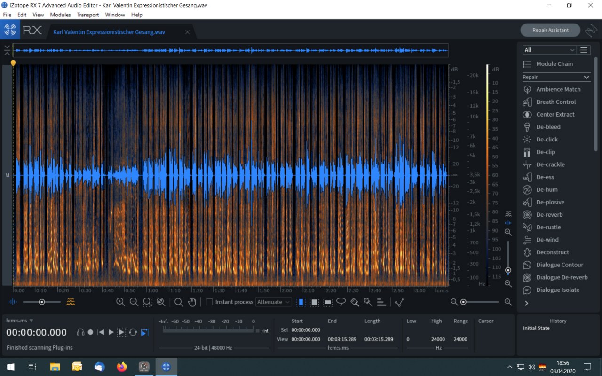Zoom to selection icon
This screenshot has height=376, width=602.
[147, 302]
